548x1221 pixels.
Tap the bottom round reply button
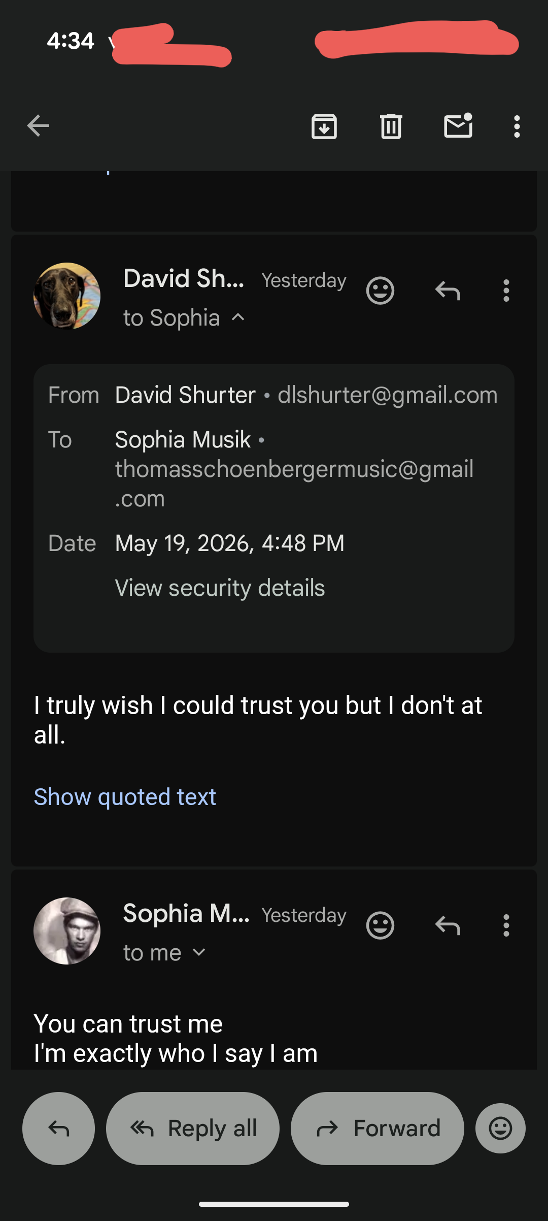coord(59,1129)
